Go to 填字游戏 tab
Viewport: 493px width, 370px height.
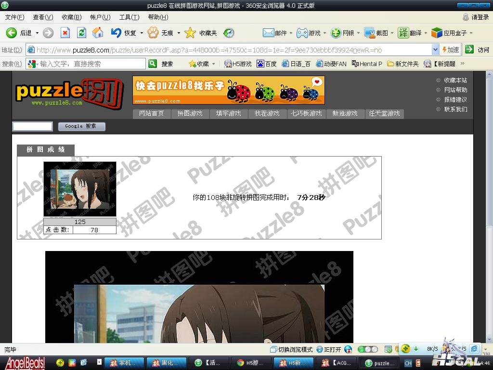click(228, 114)
